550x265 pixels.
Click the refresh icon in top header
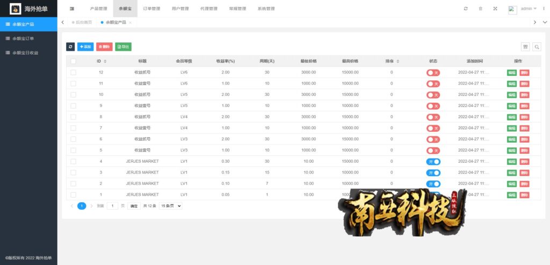point(466,9)
